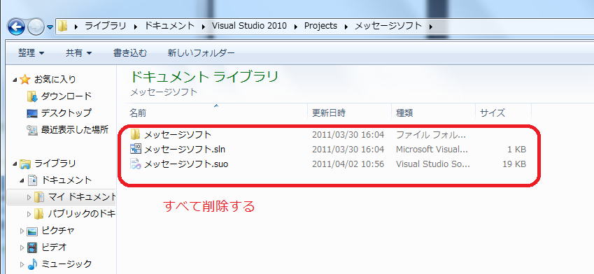This screenshot has height=274, width=594.
Task: Select the メッセージソフト.suo file icon
Action: pyautogui.click(x=135, y=164)
